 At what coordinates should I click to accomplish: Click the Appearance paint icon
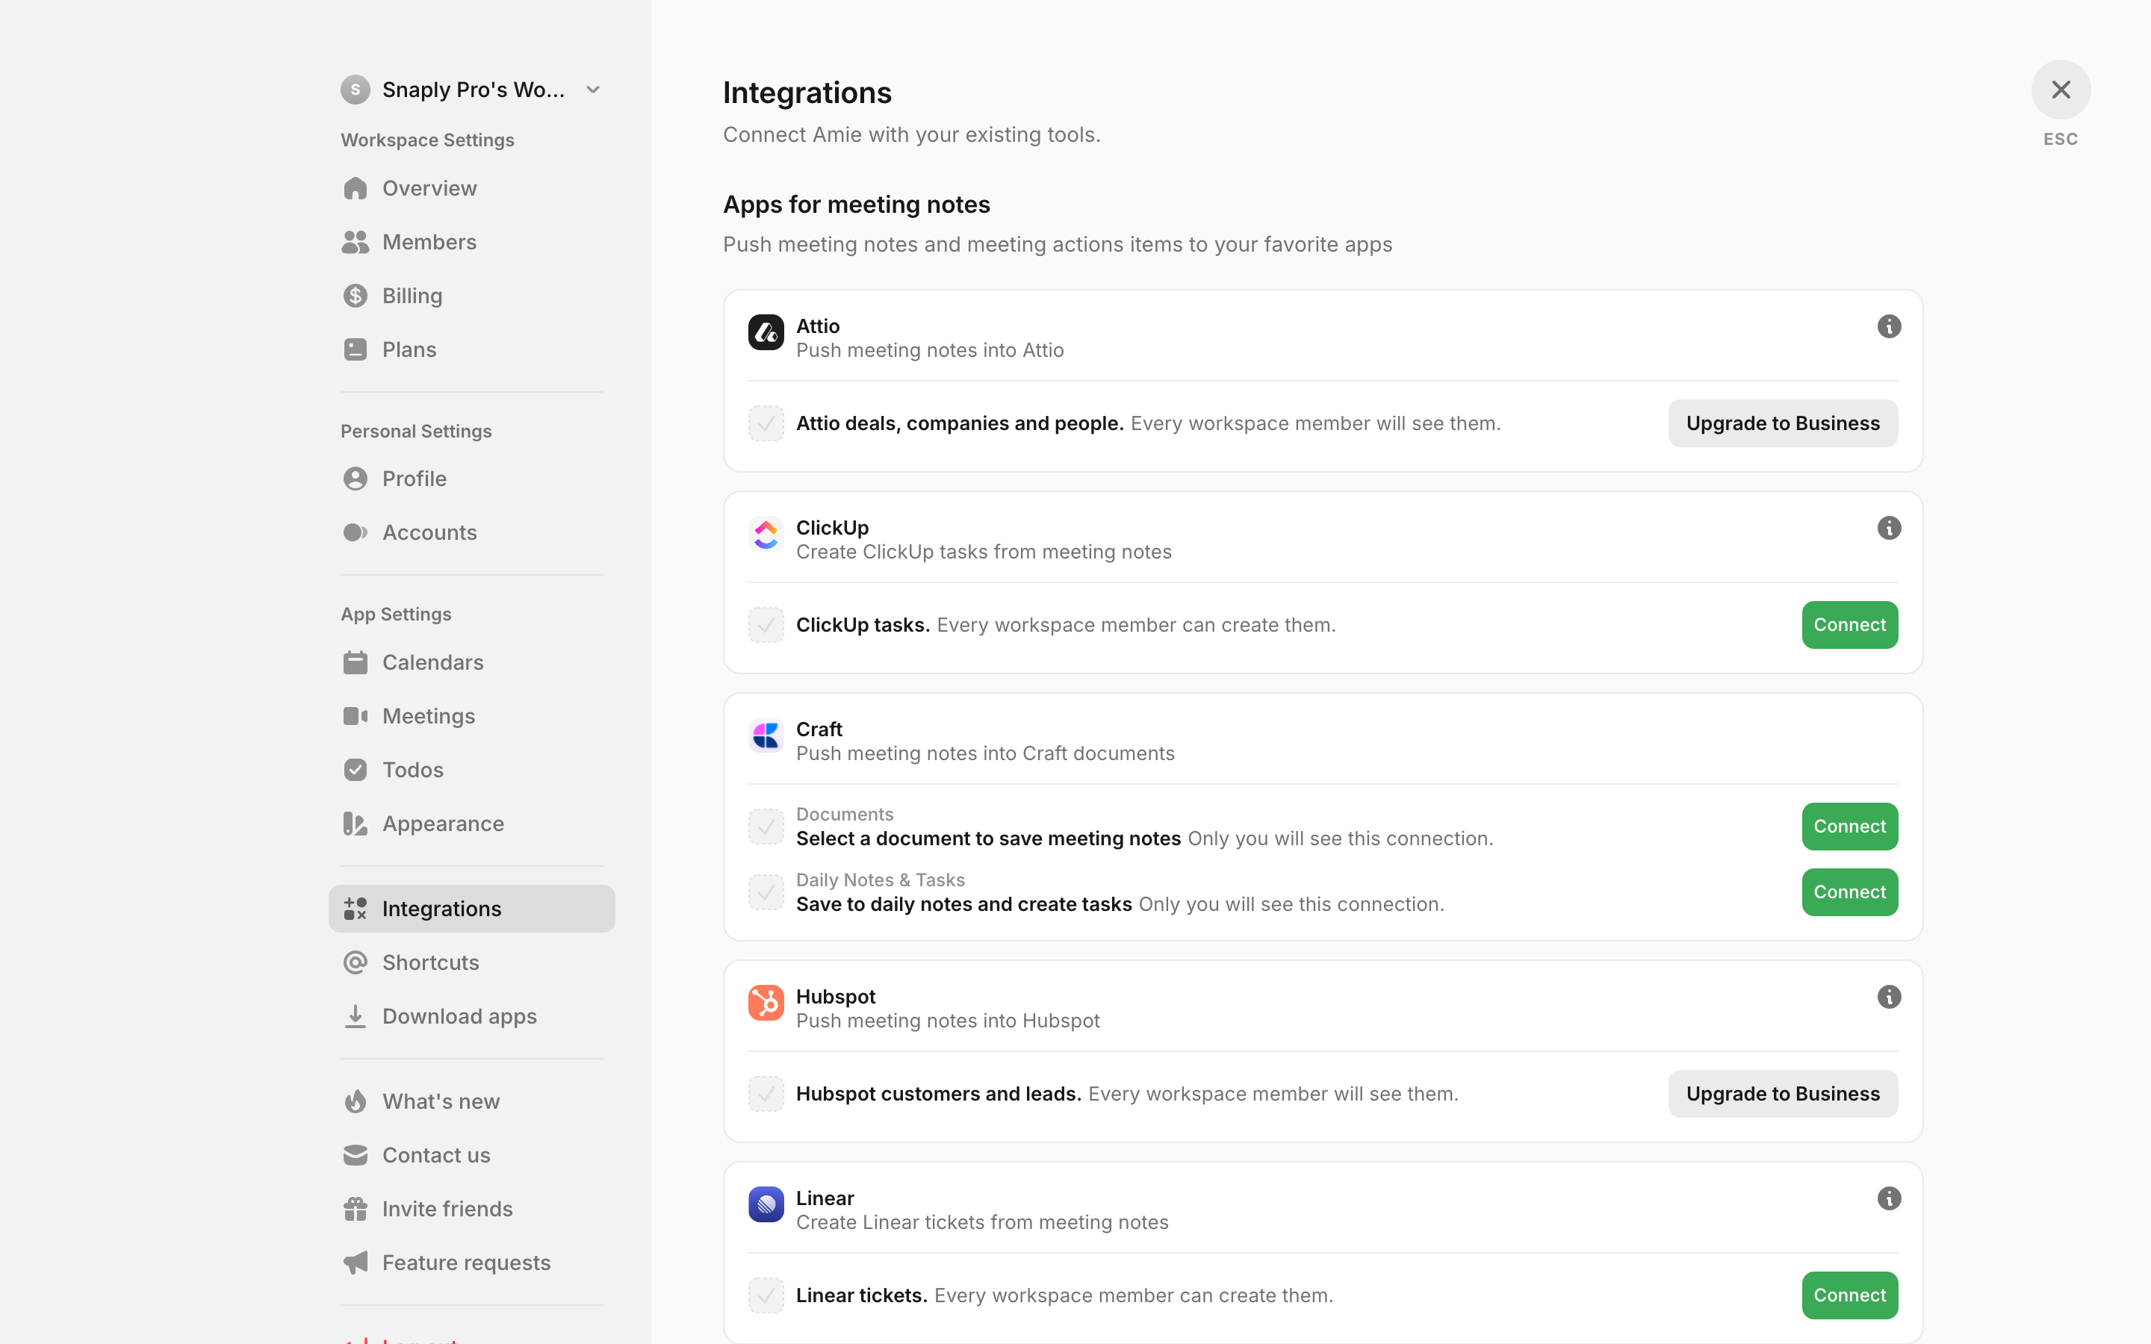pyautogui.click(x=355, y=824)
